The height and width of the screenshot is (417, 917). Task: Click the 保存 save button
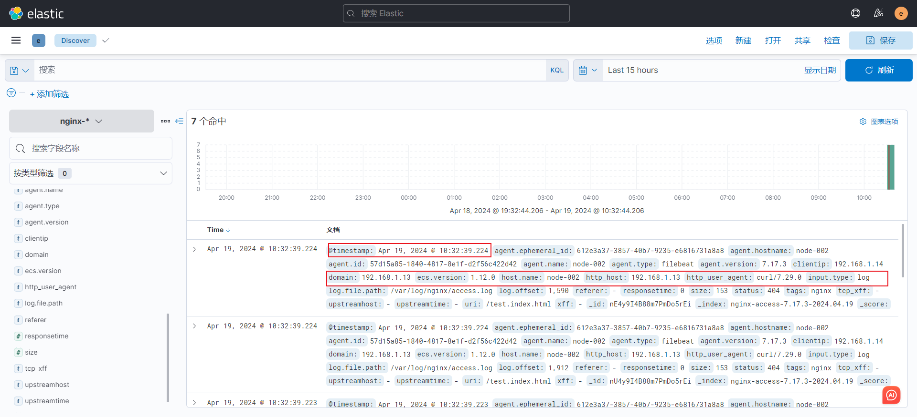click(x=881, y=41)
